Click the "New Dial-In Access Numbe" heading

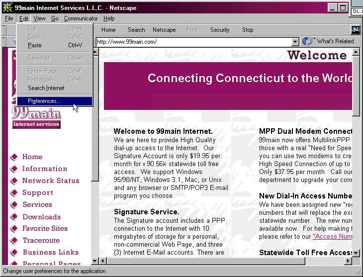(305, 196)
